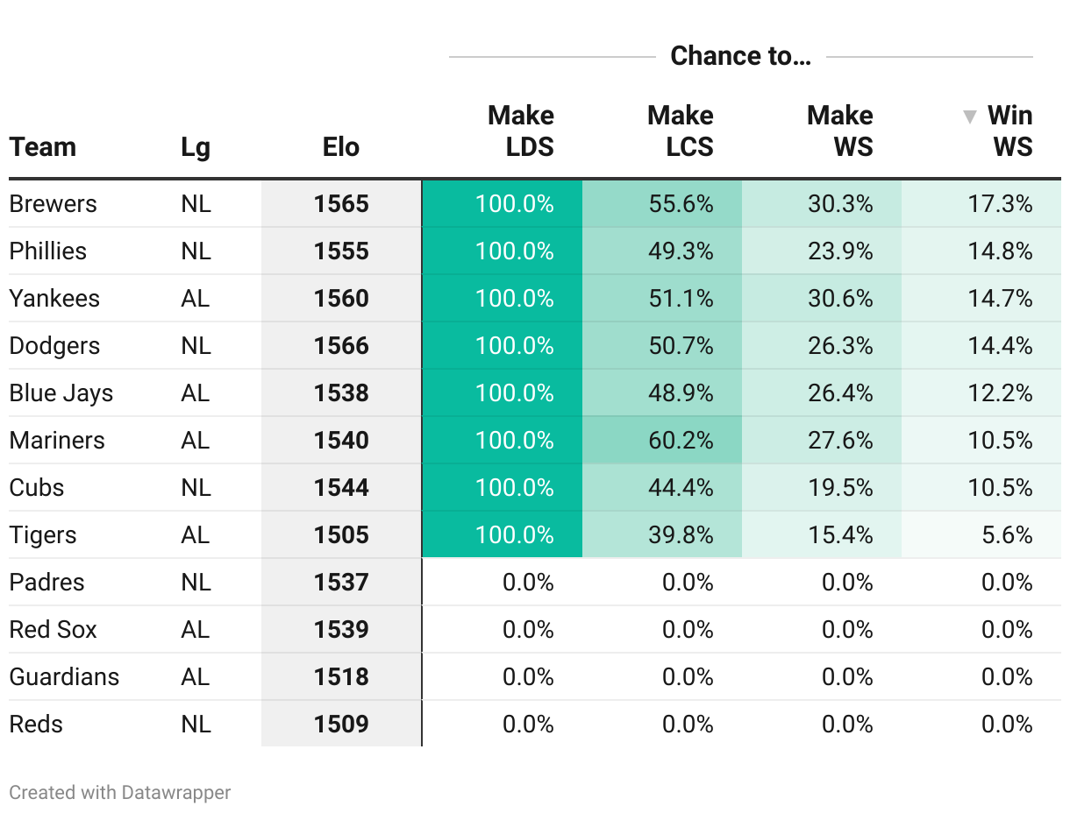This screenshot has height=813, width=1070.
Task: Sort by the Make WS column header
Action: pyautogui.click(x=840, y=131)
